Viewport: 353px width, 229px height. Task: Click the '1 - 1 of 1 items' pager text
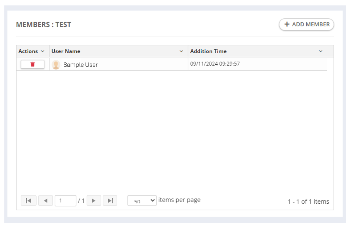pyautogui.click(x=308, y=202)
